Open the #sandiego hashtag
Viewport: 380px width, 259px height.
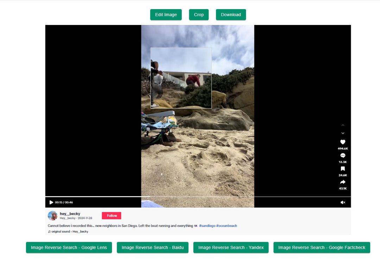pyautogui.click(x=207, y=226)
